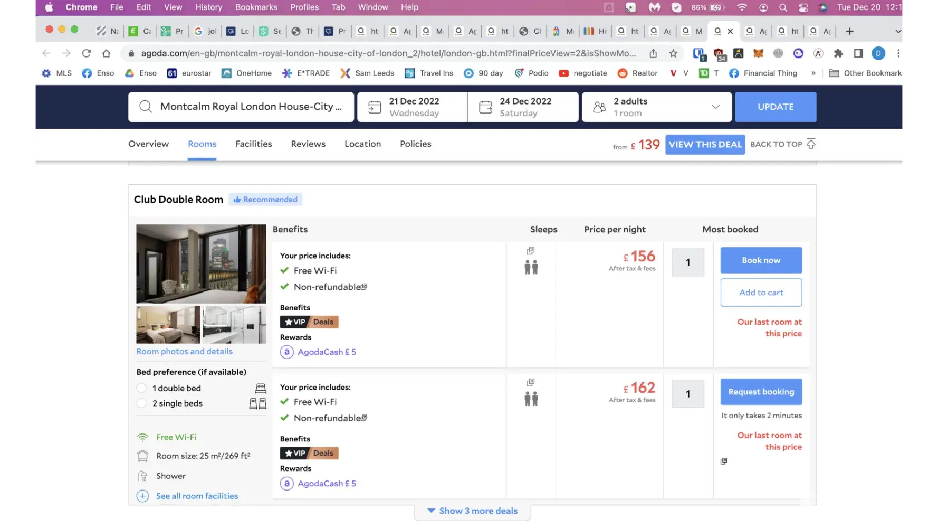The height and width of the screenshot is (528, 938).
Task: Reload the page with the refresh icon
Action: (87, 53)
